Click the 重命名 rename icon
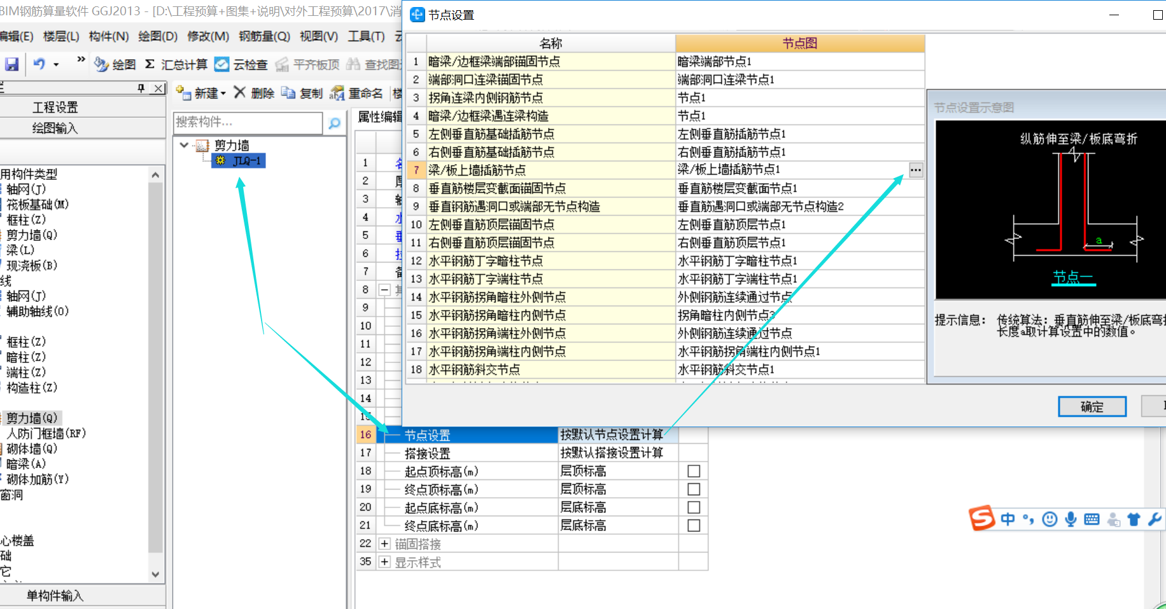Screen dimensions: 1166x609 pyautogui.click(x=337, y=93)
